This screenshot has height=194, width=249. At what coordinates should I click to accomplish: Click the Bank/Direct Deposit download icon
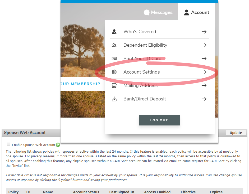point(114,99)
